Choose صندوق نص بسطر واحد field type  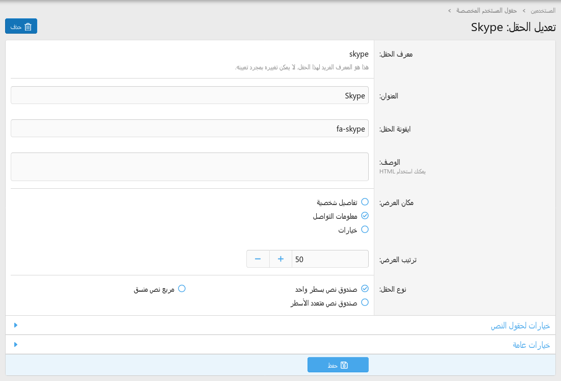coord(365,289)
